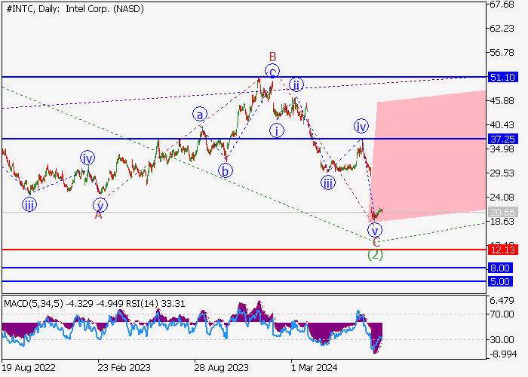Select the 45.88 price axis label

pyautogui.click(x=502, y=100)
